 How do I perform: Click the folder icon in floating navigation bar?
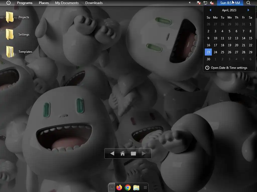tap(133, 153)
